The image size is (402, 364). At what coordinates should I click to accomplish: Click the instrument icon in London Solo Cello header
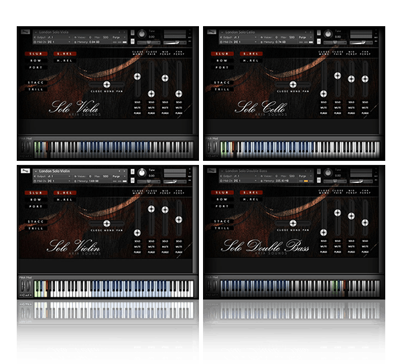coord(212,32)
